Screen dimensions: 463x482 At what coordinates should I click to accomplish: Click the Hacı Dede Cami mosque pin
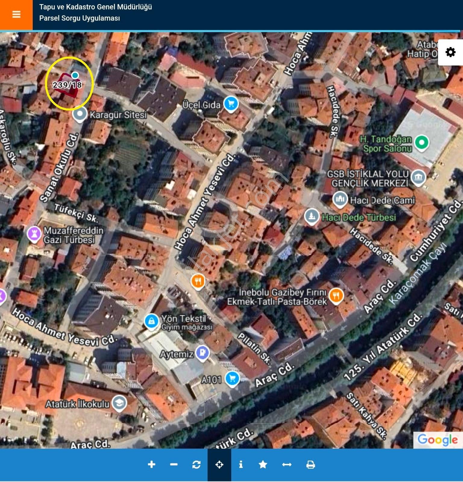(340, 200)
